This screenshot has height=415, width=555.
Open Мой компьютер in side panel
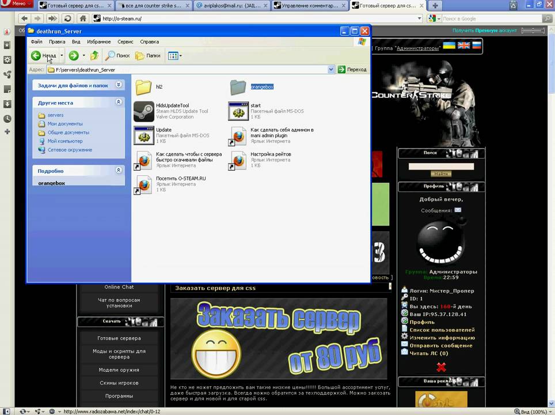click(65, 141)
